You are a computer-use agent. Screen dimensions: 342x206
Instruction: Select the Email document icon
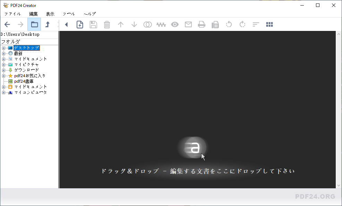coord(188,24)
